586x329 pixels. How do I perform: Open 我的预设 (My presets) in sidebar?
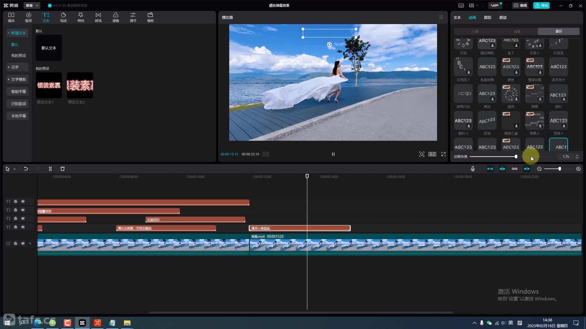point(19,55)
